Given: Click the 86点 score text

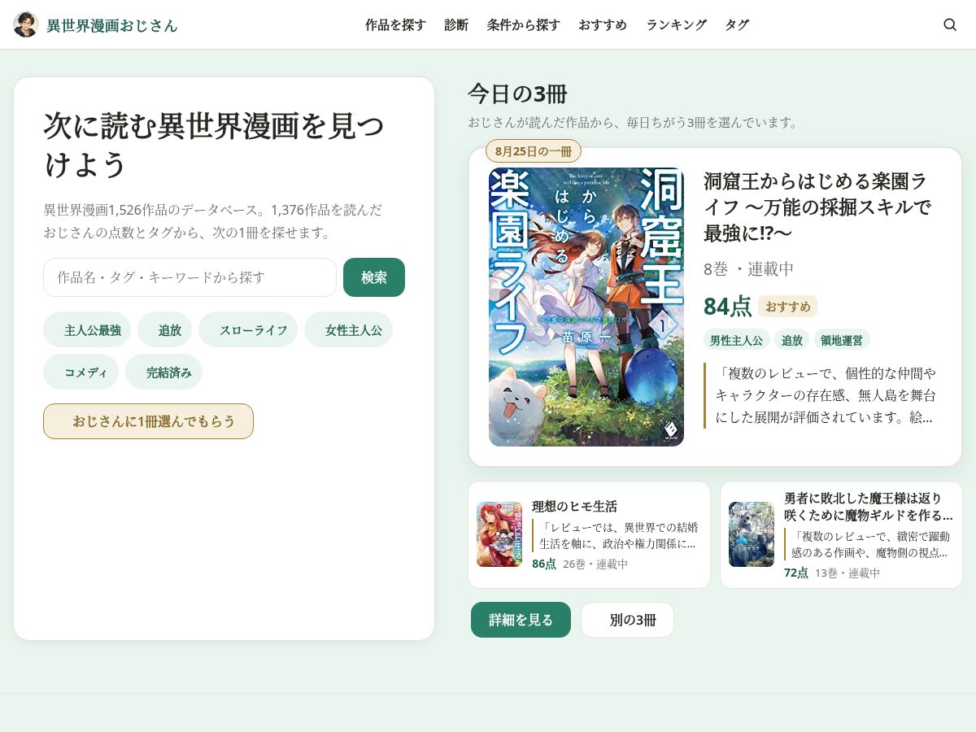Looking at the screenshot, I should 544,564.
